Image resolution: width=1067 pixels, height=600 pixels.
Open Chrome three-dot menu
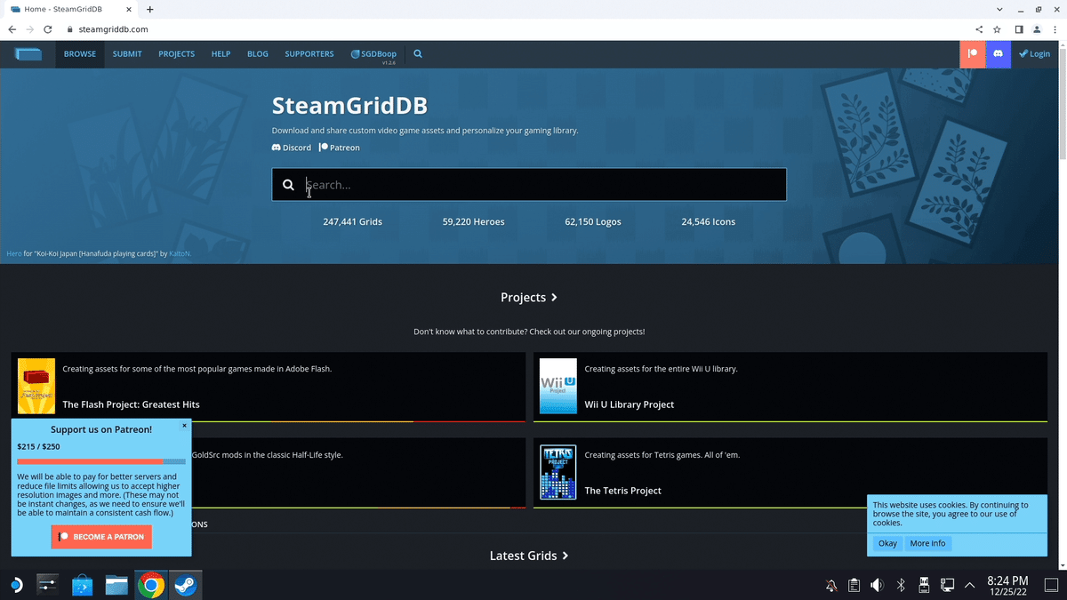[1055, 29]
